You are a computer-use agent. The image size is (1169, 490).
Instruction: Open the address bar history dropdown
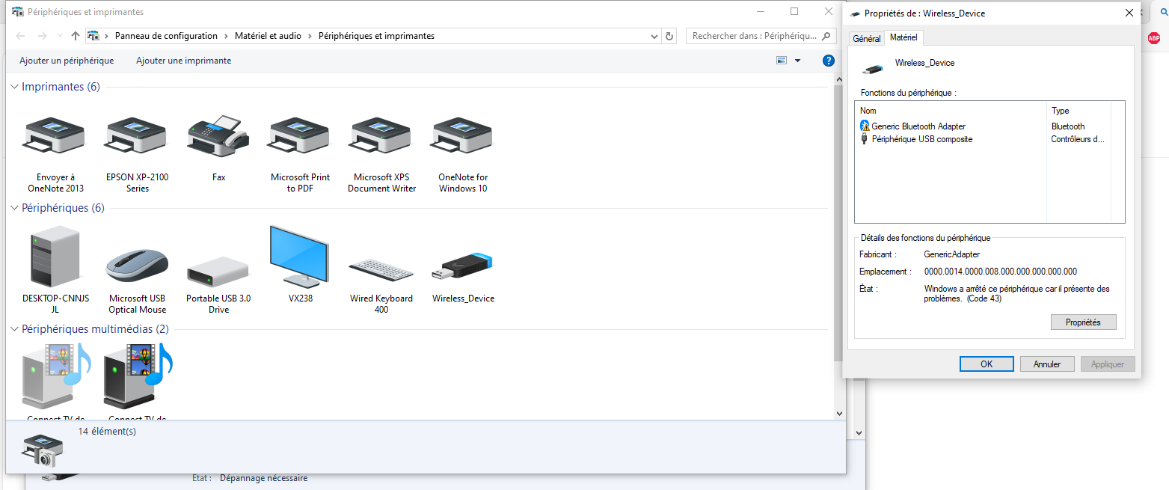[654, 36]
